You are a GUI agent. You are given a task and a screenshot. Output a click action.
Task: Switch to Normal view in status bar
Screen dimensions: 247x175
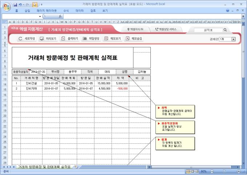pyautogui.click(x=188, y=171)
